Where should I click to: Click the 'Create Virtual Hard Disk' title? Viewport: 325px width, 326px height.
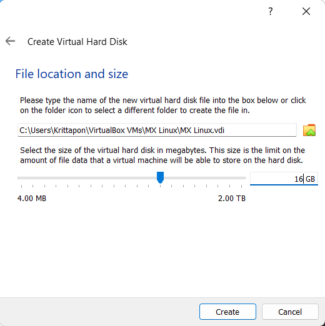click(x=77, y=42)
